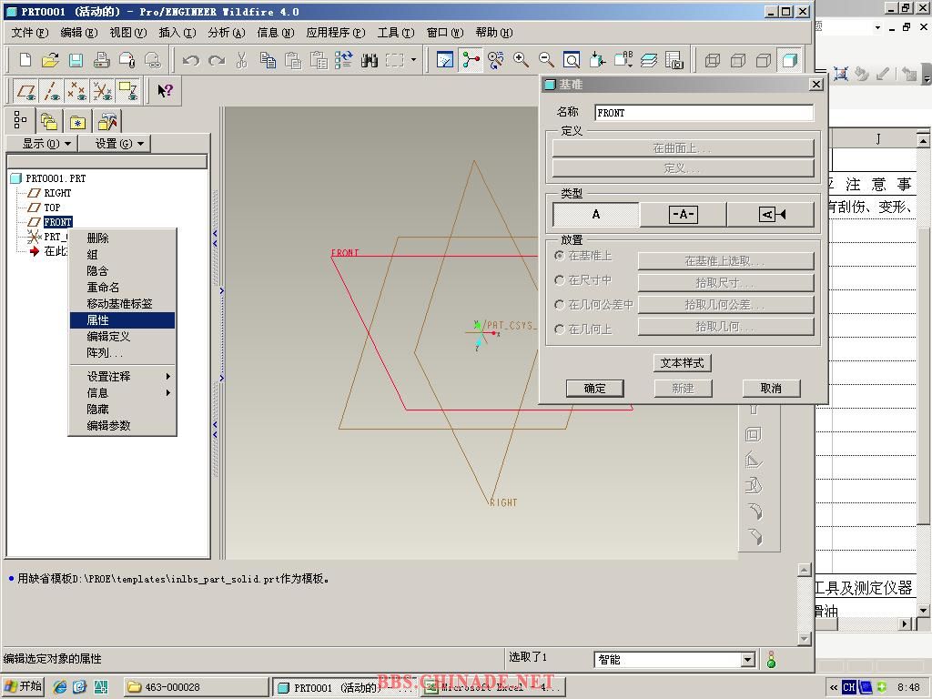The height and width of the screenshot is (699, 932).
Task: Click the message area scroll up arrow
Action: 805,570
